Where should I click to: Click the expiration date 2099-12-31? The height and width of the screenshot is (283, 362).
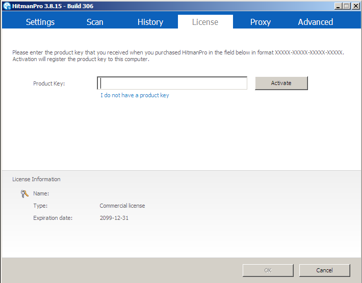coord(114,218)
